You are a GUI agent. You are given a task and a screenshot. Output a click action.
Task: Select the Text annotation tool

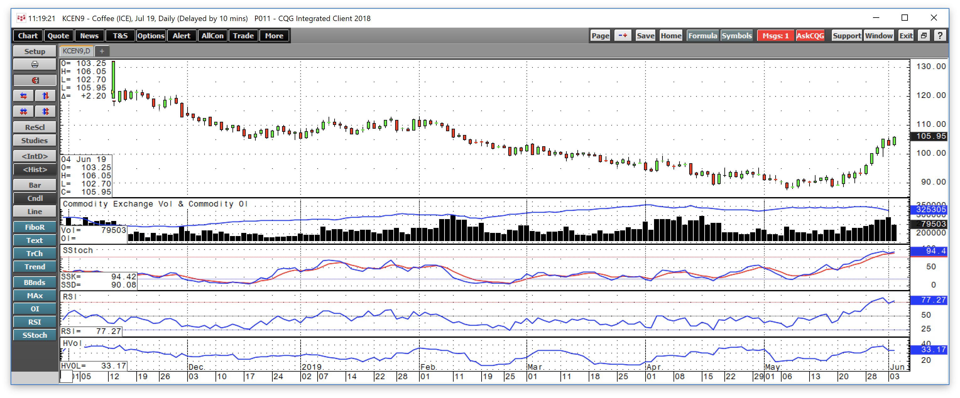tap(35, 240)
